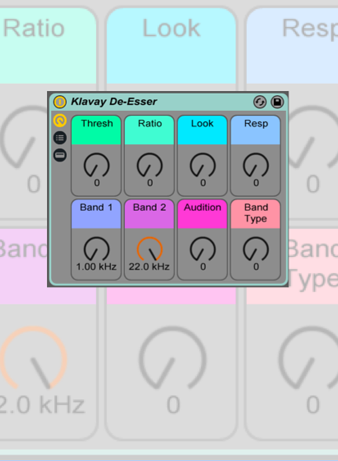Click the teal Ratio label
This screenshot has width=338, height=461.
(149, 130)
